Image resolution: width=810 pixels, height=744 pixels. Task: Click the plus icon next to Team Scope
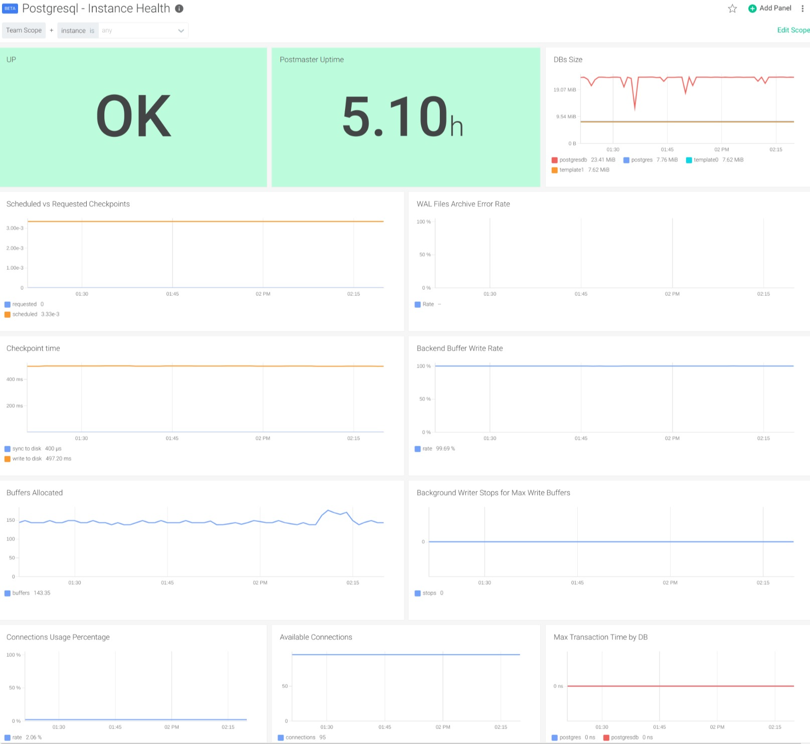51,31
